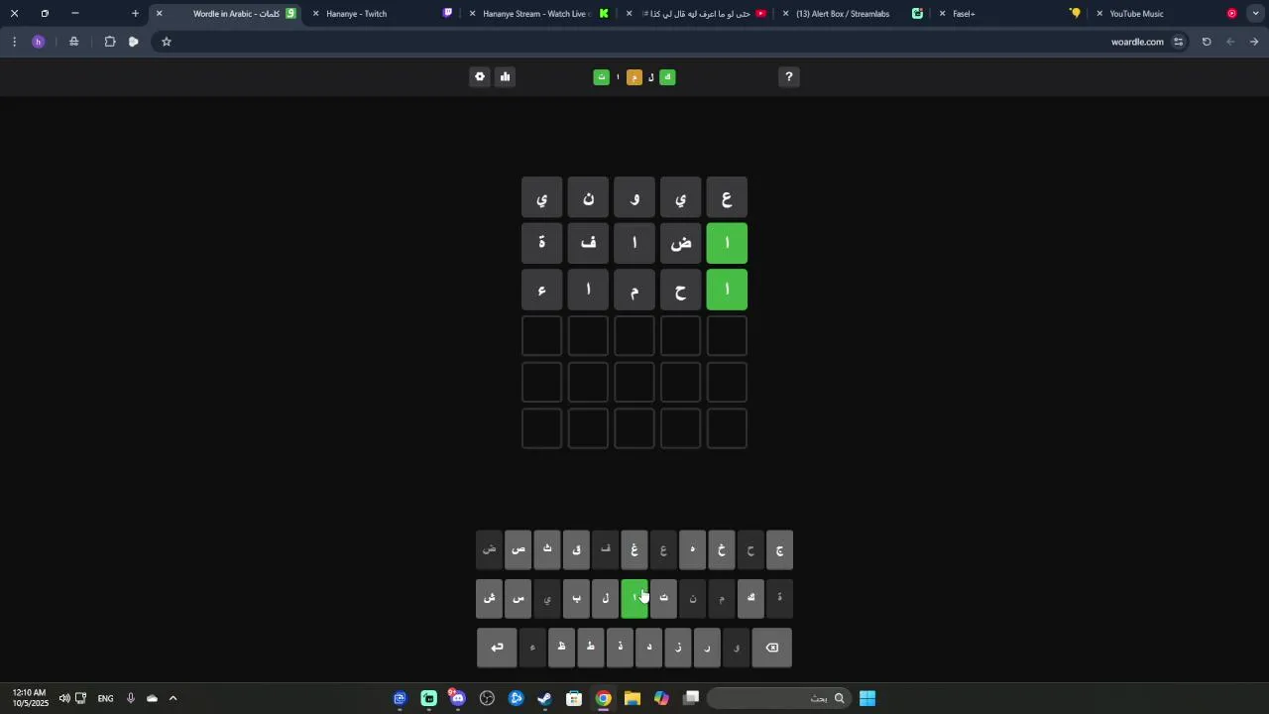Click the taskbar search box بحث
Screen dimensions: 1269x714
coord(777,698)
